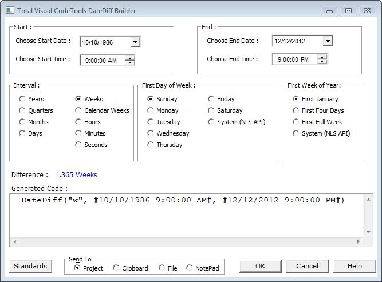Select First Four Days option
Image resolution: width=382 pixels, height=282 pixels.
(318, 110)
